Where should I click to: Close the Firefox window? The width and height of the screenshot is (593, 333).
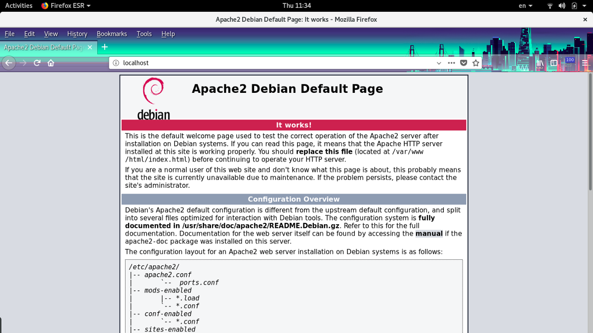(x=585, y=19)
